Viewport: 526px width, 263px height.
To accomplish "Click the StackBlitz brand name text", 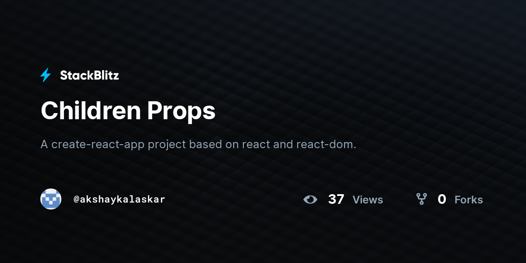I will 89,75.
